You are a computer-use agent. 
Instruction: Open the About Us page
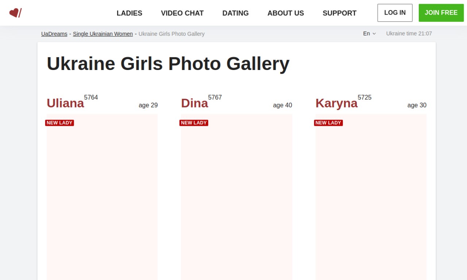tap(285, 13)
